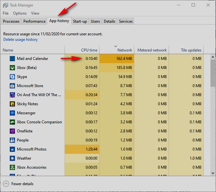This screenshot has width=216, height=192.
Task: Open the View menu
Action: [35, 13]
